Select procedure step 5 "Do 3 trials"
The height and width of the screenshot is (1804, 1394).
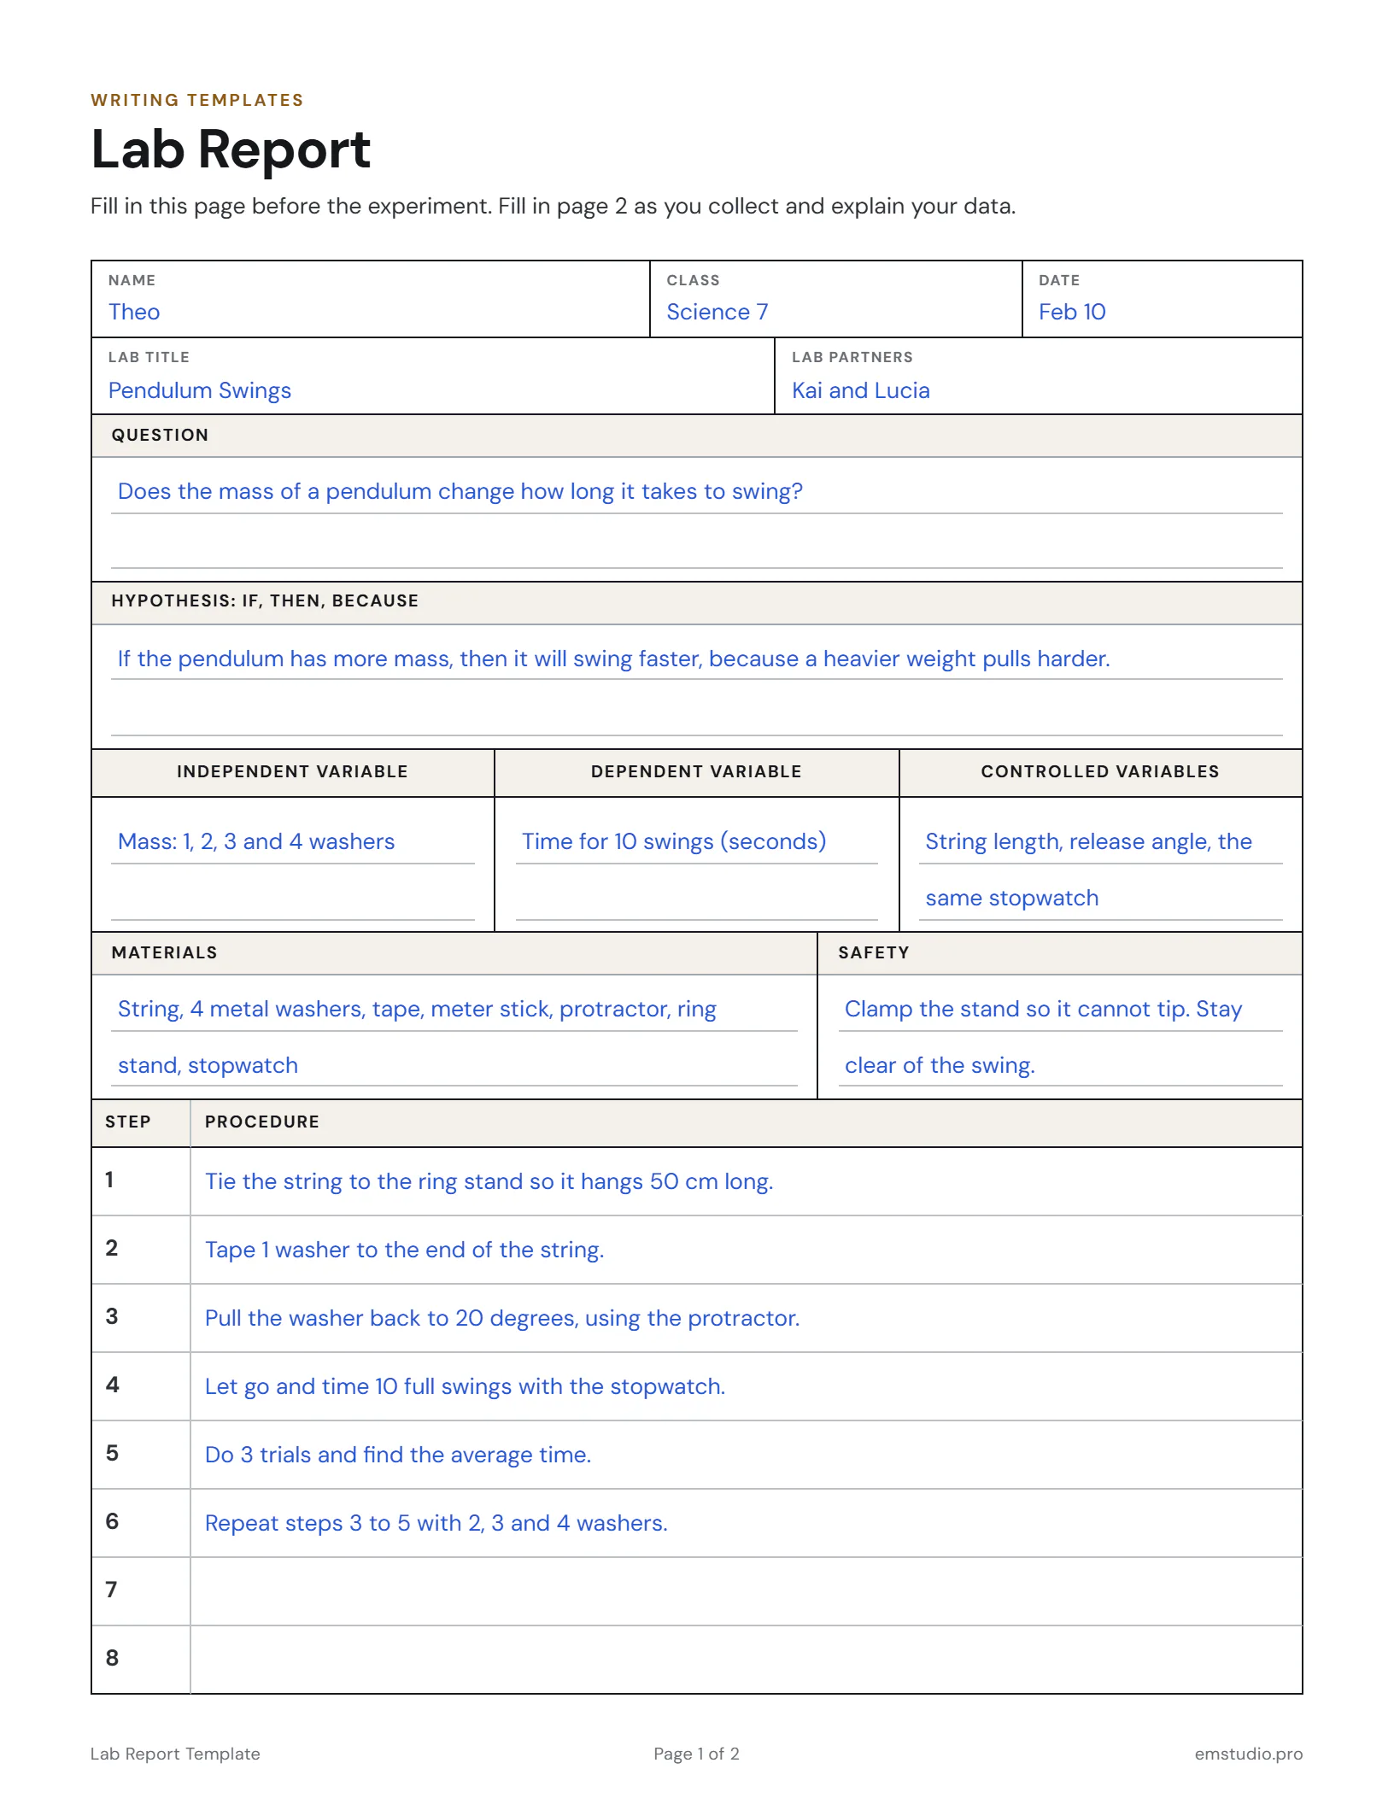pos(746,1455)
